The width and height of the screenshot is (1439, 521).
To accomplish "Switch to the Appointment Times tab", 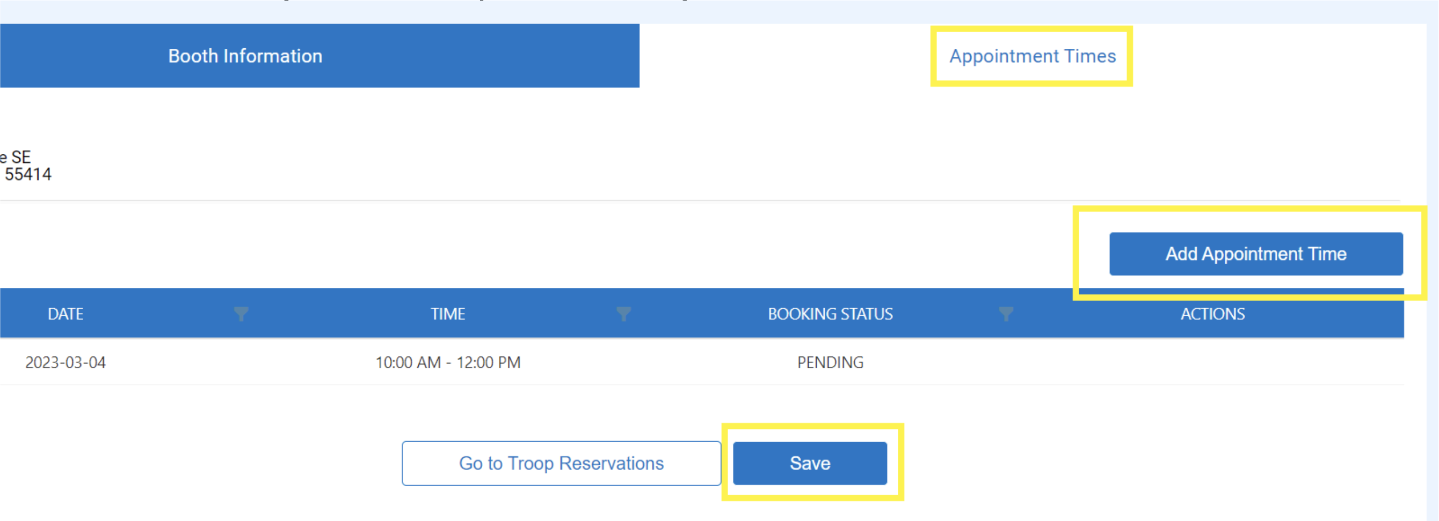I will coord(1033,56).
